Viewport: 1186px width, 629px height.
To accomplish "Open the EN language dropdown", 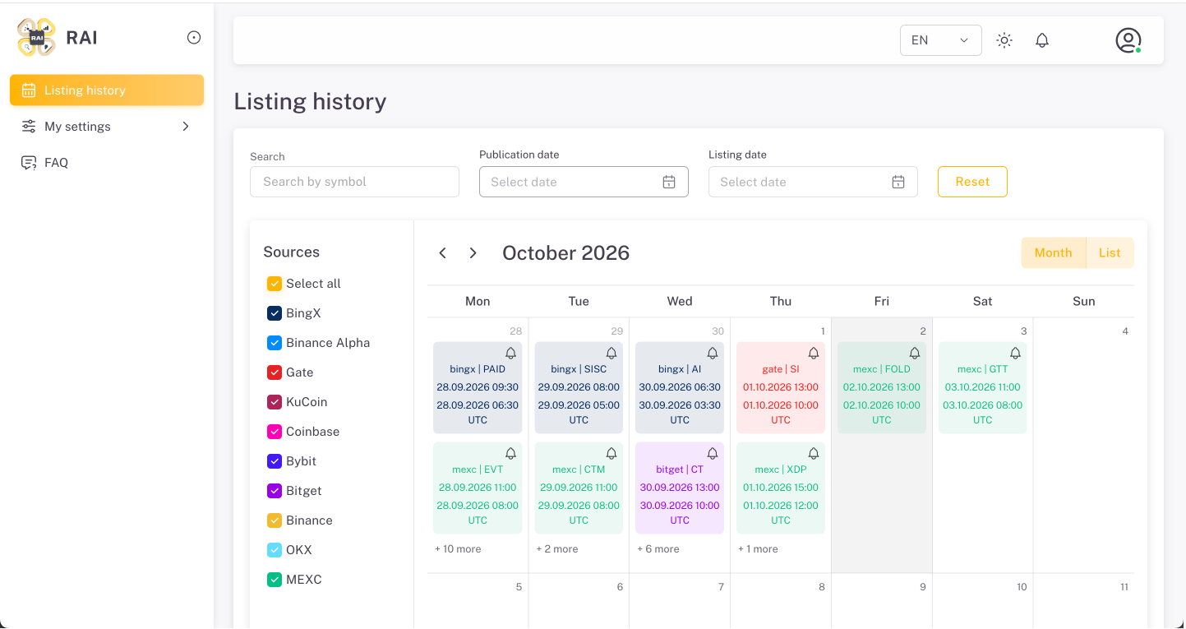I will point(941,40).
